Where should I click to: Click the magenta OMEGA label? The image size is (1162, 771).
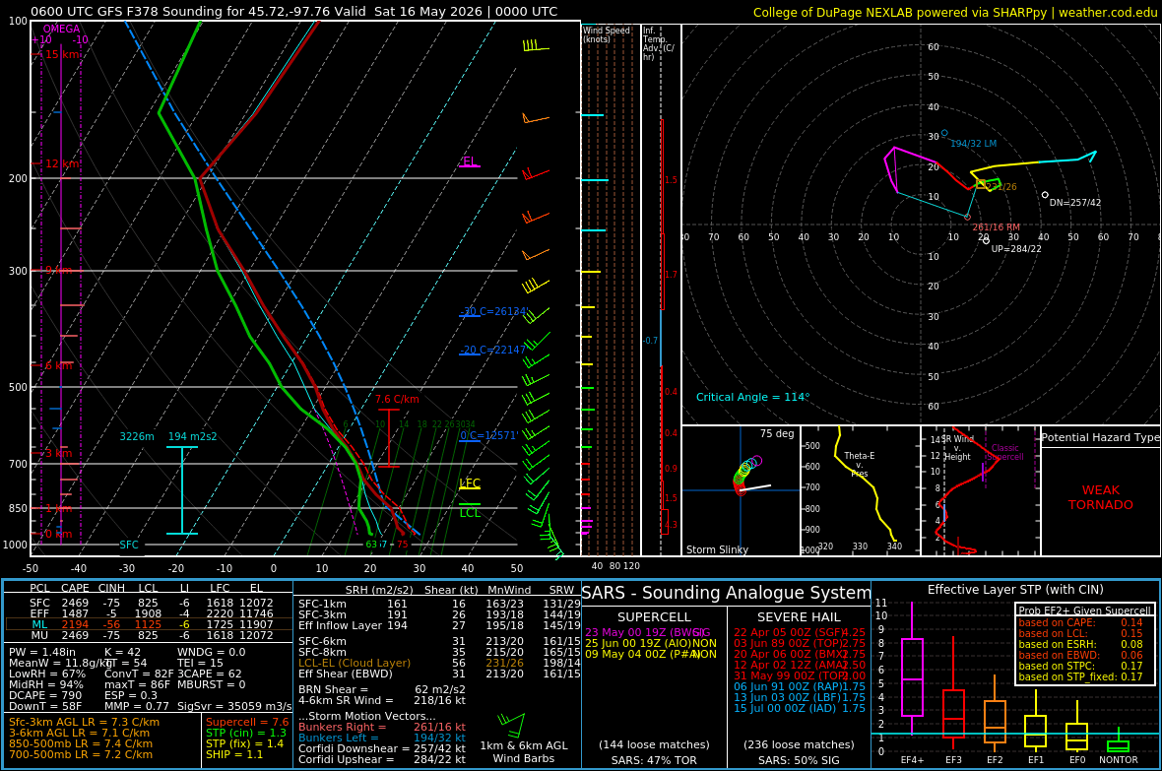coord(61,29)
